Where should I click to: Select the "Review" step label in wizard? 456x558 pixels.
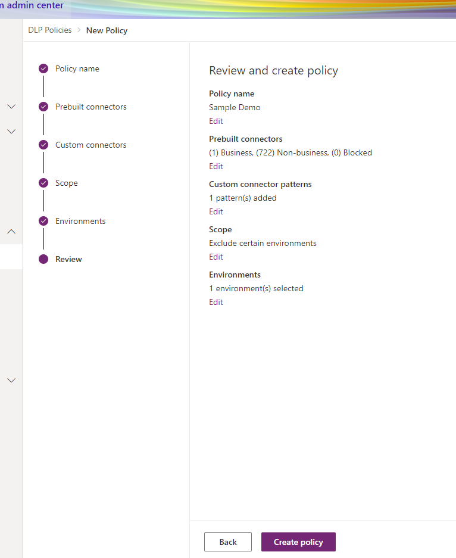[x=68, y=260]
